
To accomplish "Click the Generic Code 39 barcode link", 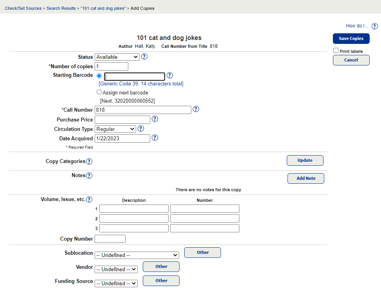I will click(x=141, y=84).
